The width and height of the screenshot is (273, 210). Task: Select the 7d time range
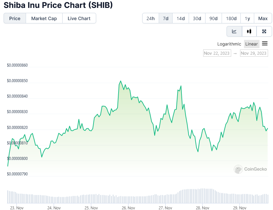click(166, 18)
